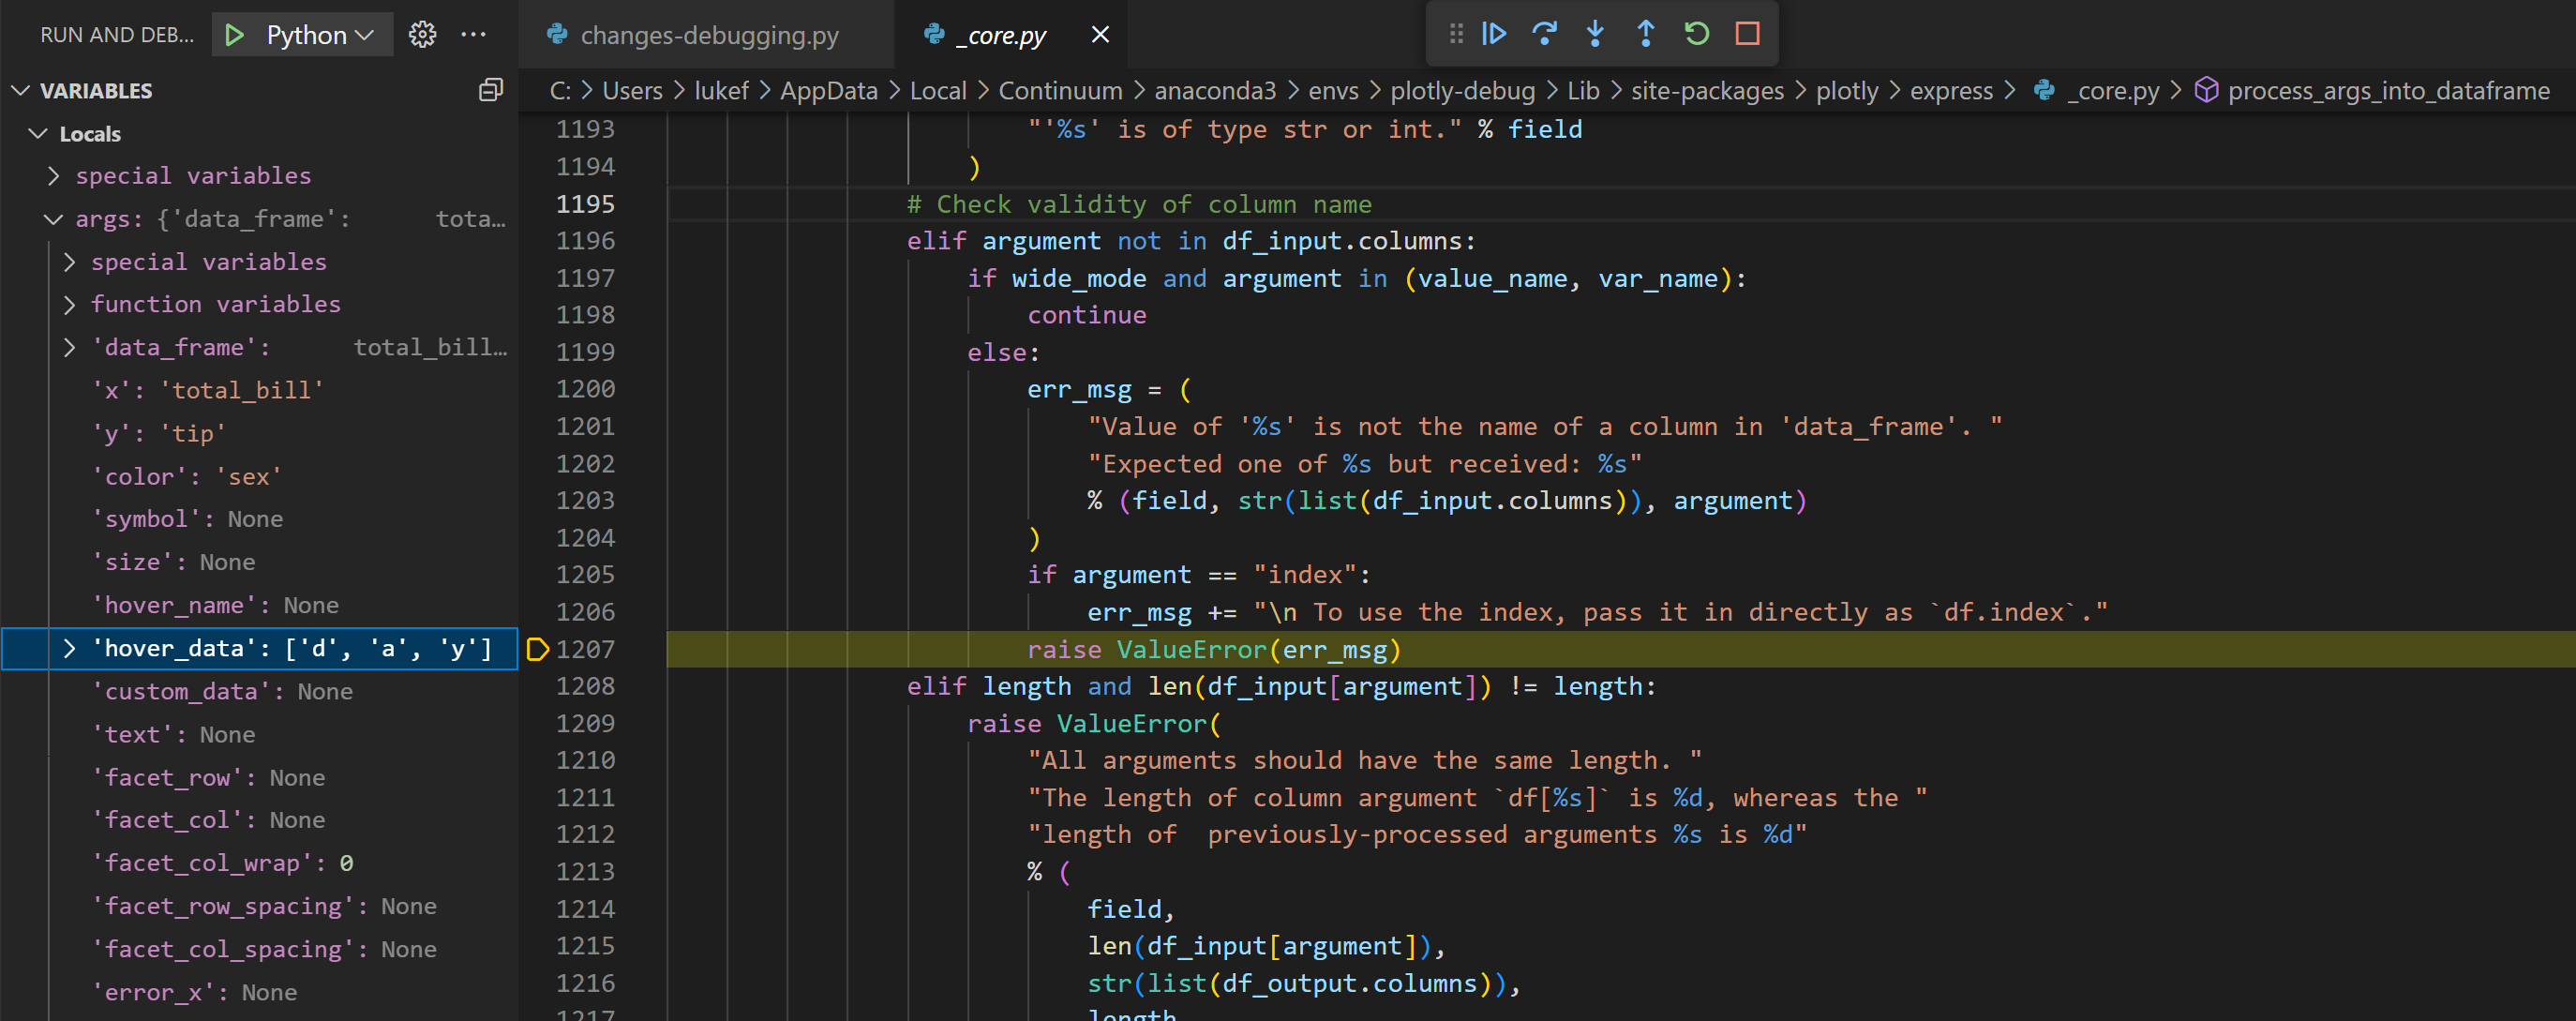Click the Step Into debug icon
The height and width of the screenshot is (1021, 2576).
tap(1595, 34)
